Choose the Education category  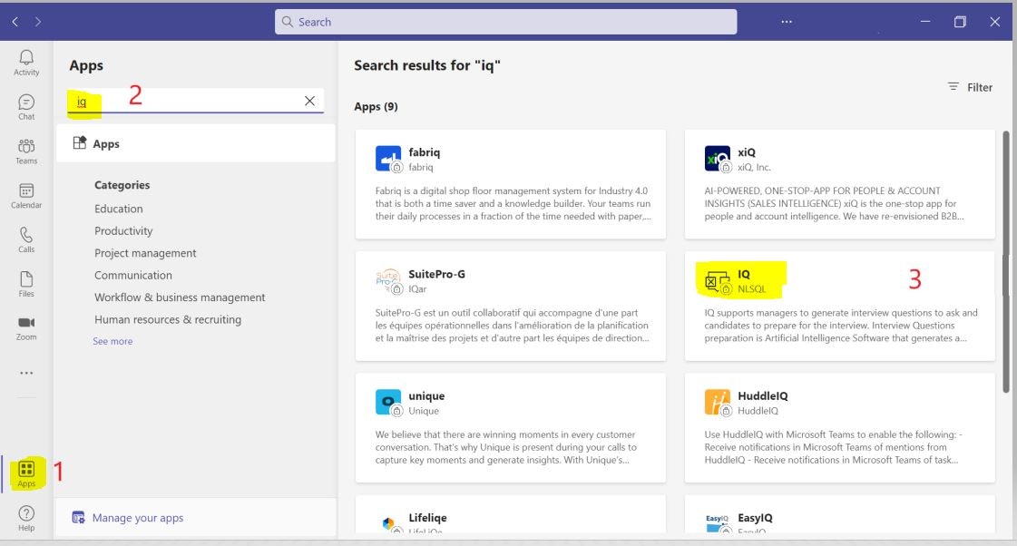point(119,209)
